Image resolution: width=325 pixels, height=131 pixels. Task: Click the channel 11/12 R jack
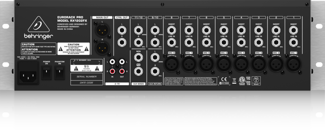(x=138, y=43)
